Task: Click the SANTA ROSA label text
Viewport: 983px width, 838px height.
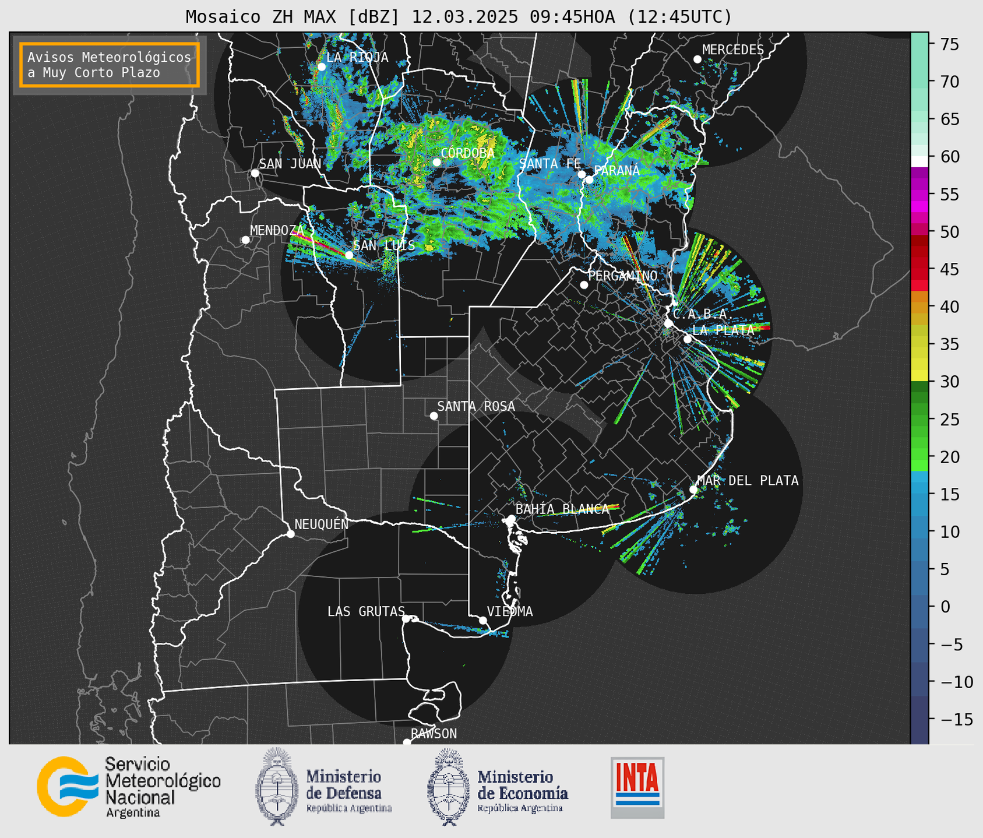Action: (476, 406)
